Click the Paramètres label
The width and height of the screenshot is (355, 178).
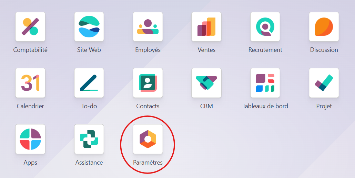pos(148,163)
